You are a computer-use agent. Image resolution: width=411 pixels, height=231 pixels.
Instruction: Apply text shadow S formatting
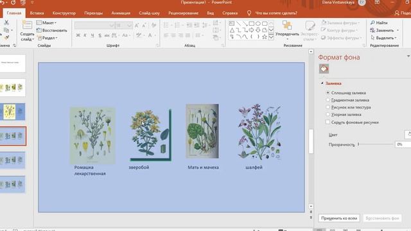click(100, 35)
